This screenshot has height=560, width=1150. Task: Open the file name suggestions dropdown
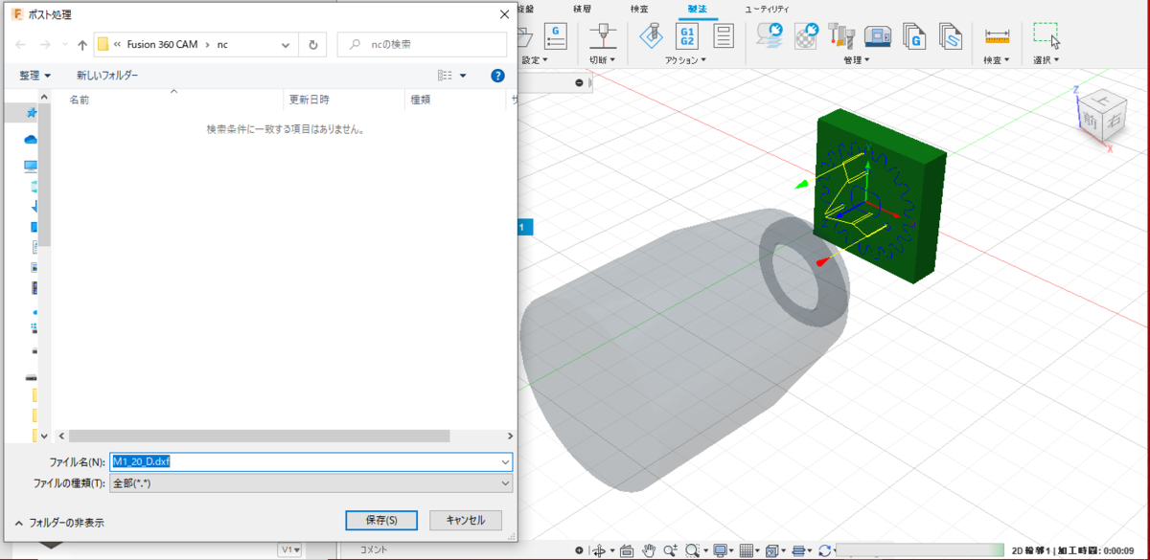(505, 461)
